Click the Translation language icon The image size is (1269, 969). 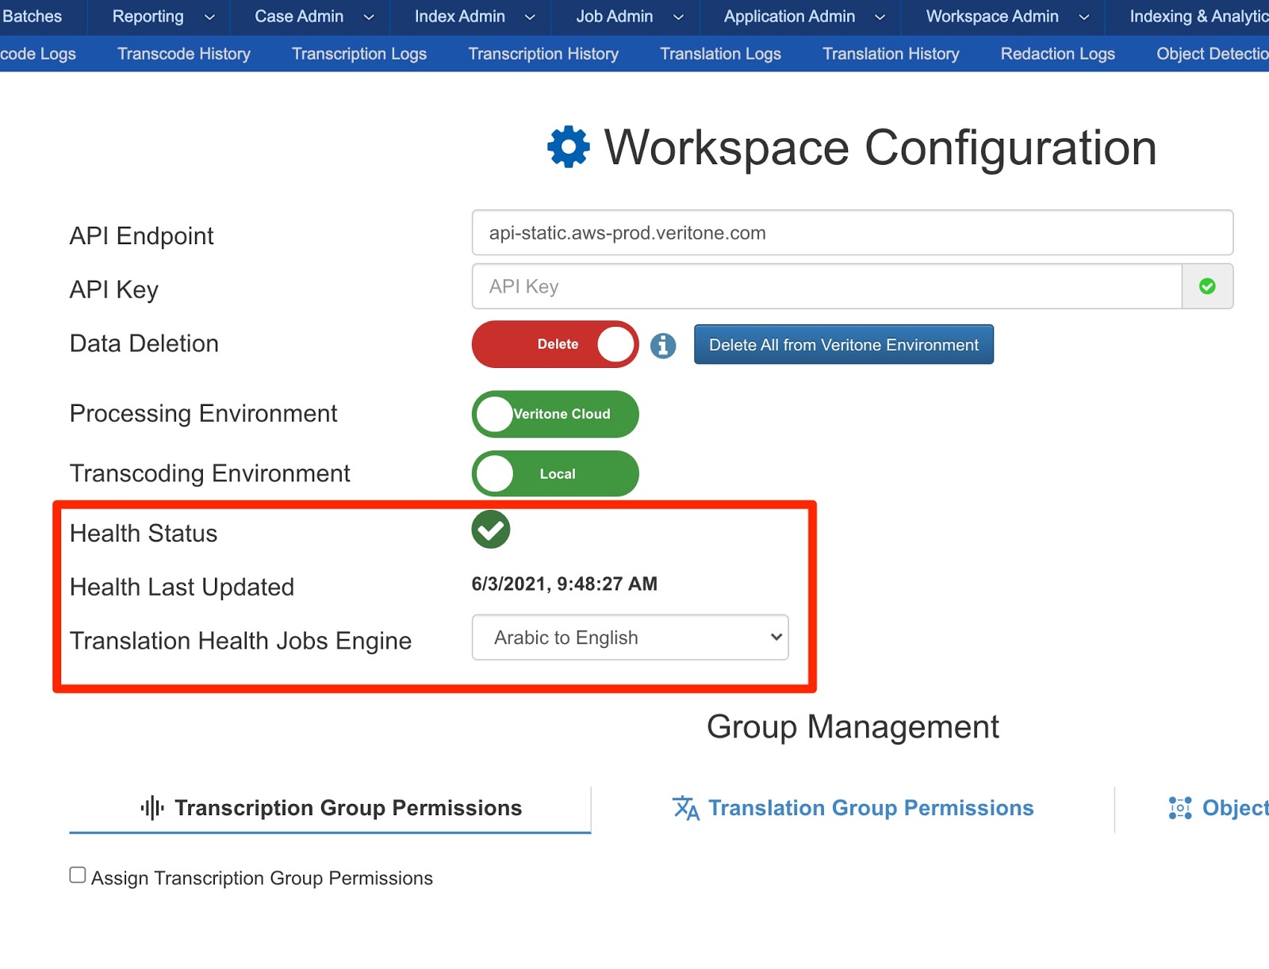(685, 808)
